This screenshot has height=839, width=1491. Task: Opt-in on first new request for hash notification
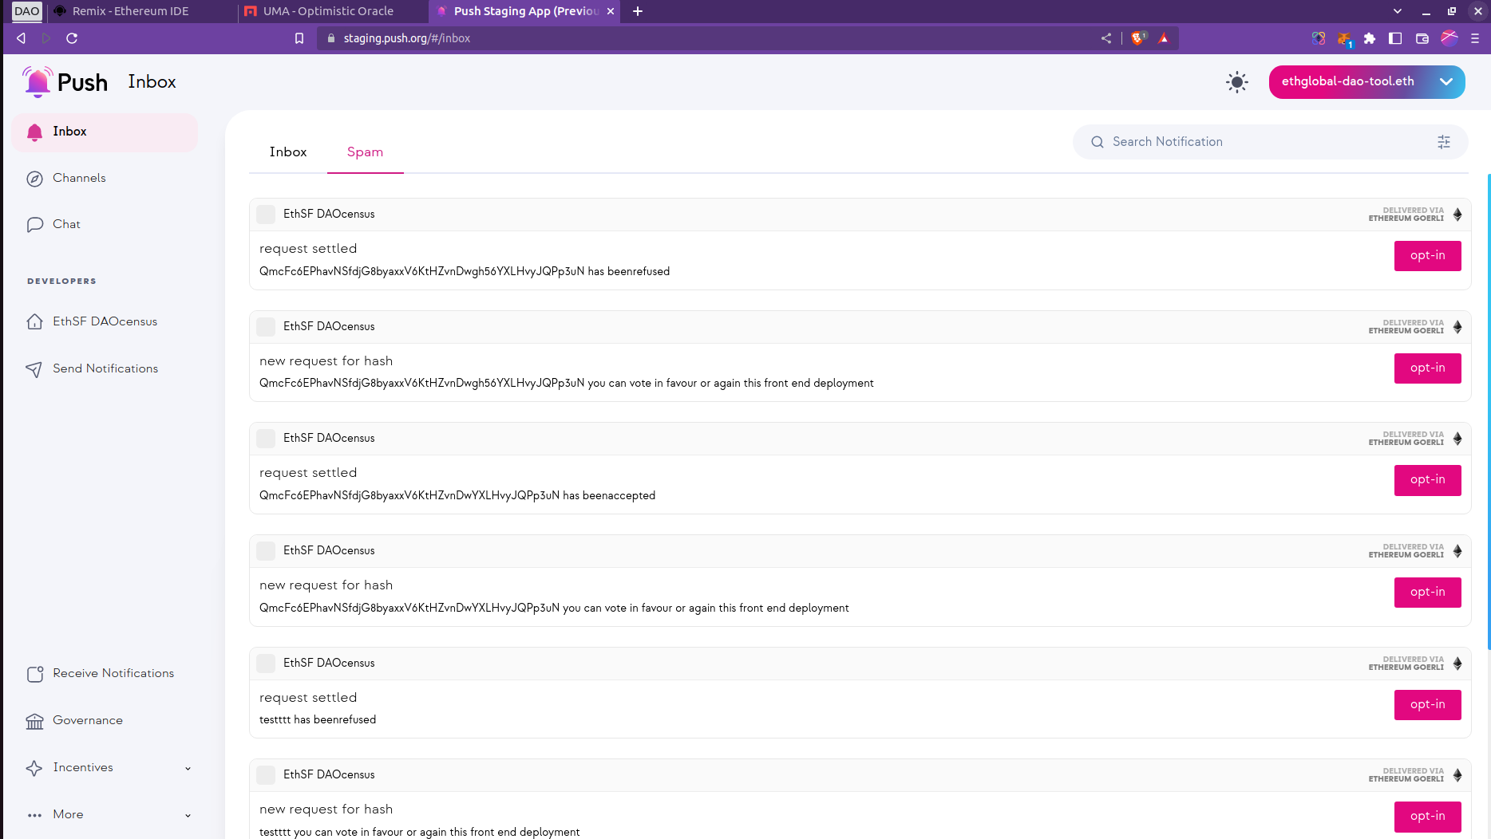click(x=1427, y=368)
